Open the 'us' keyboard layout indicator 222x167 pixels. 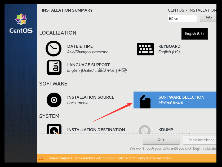tap(182, 18)
